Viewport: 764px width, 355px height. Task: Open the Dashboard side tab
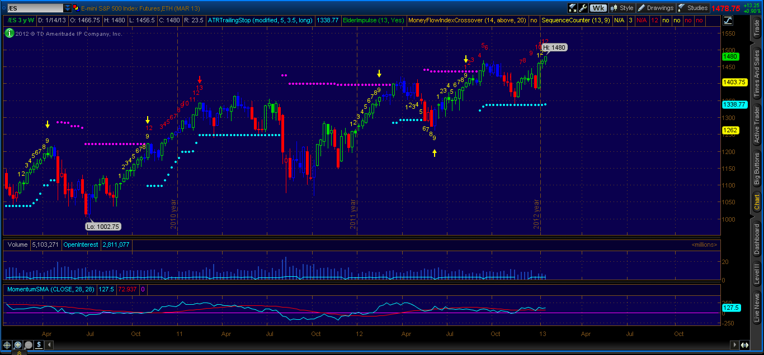[x=757, y=239]
